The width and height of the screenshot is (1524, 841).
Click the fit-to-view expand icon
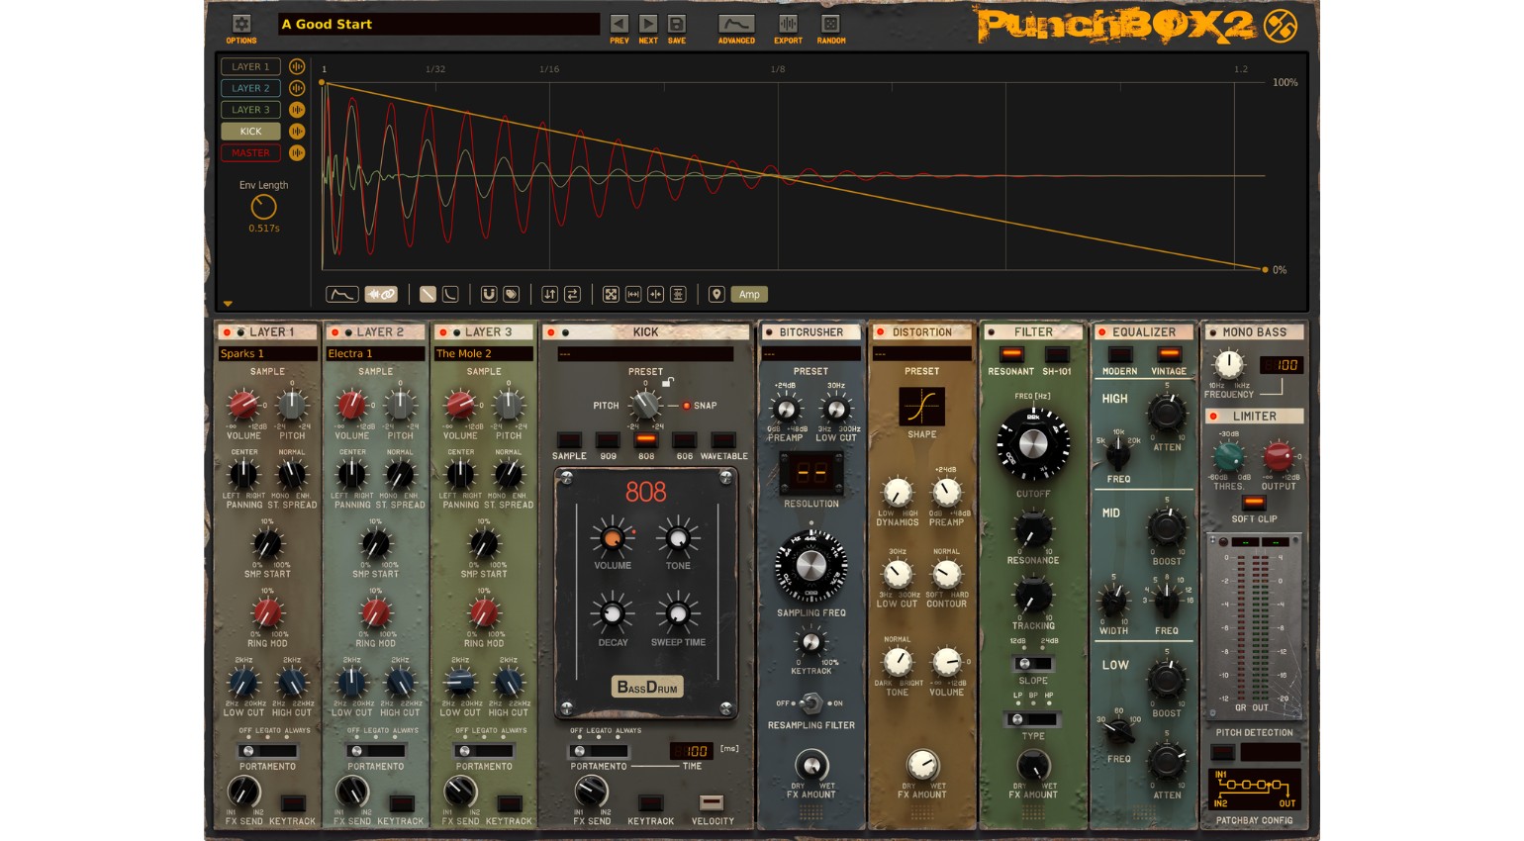[x=612, y=294]
